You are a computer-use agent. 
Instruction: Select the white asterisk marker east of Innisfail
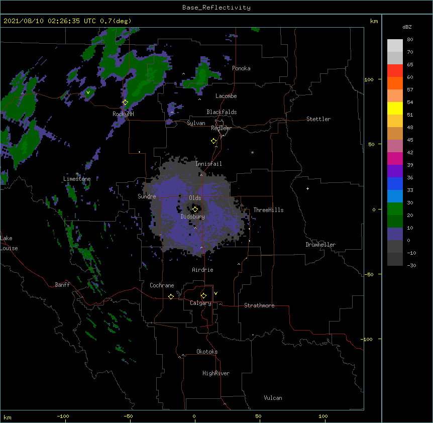[x=252, y=152]
